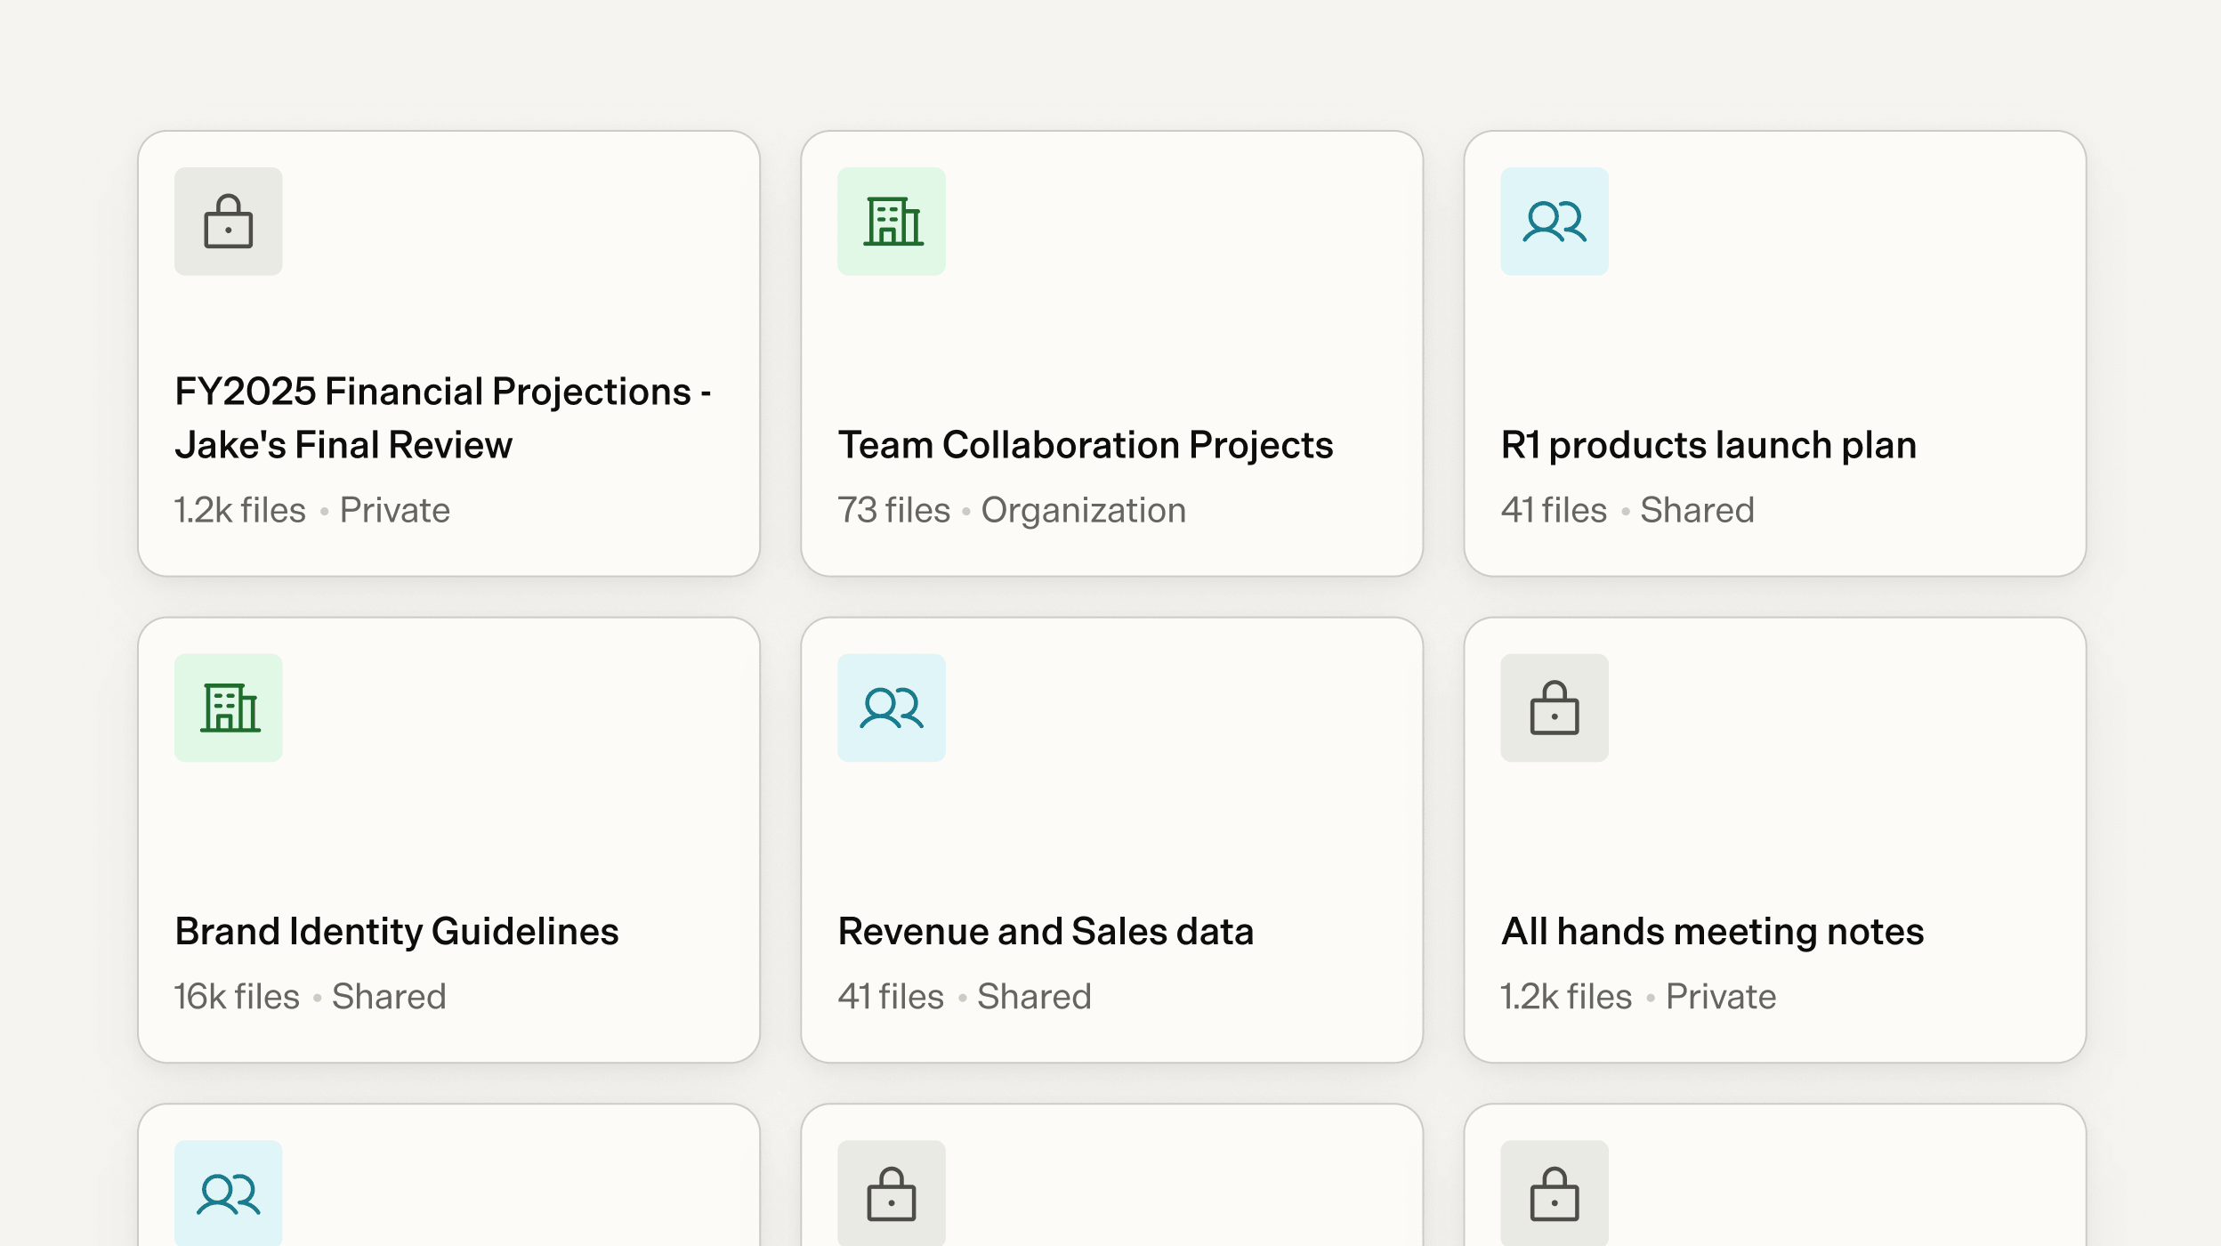Click '41 files · Shared' under R1 products launch plan

coord(1627,510)
